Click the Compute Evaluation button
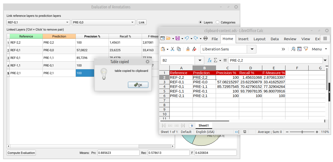Screen dimensions: 333x162 click(21, 153)
